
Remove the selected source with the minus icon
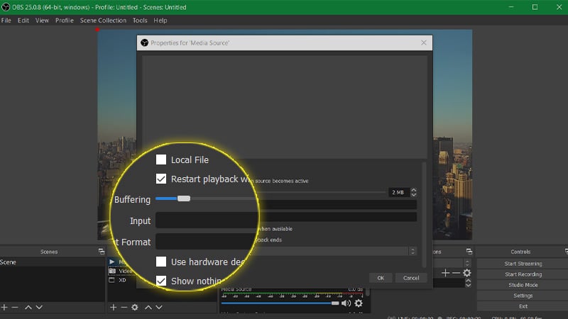[x=124, y=307]
